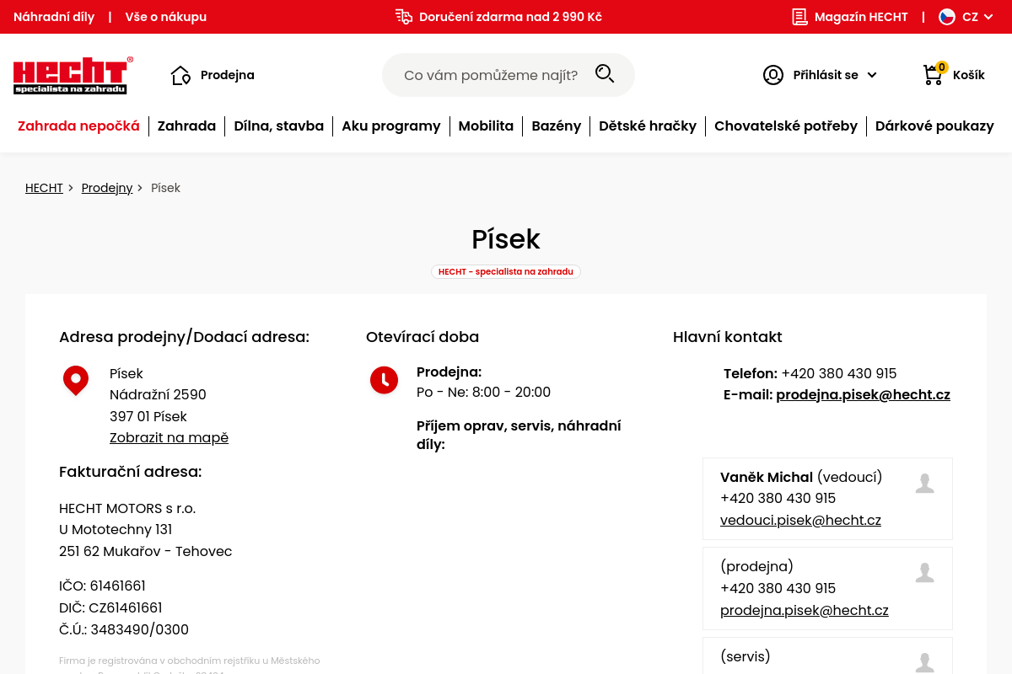Click the HECHT - specialista na zahradu badge
The image size is (1012, 674).
pyautogui.click(x=506, y=272)
